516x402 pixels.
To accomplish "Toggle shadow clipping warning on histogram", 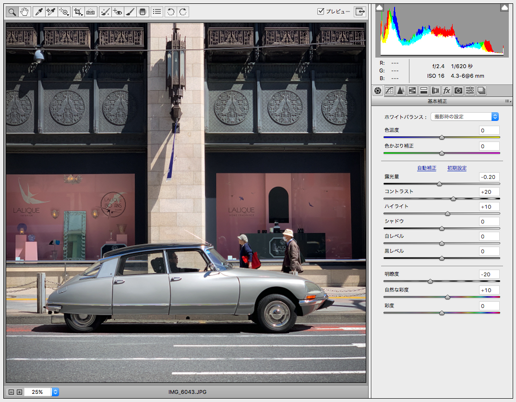I will pyautogui.click(x=379, y=7).
